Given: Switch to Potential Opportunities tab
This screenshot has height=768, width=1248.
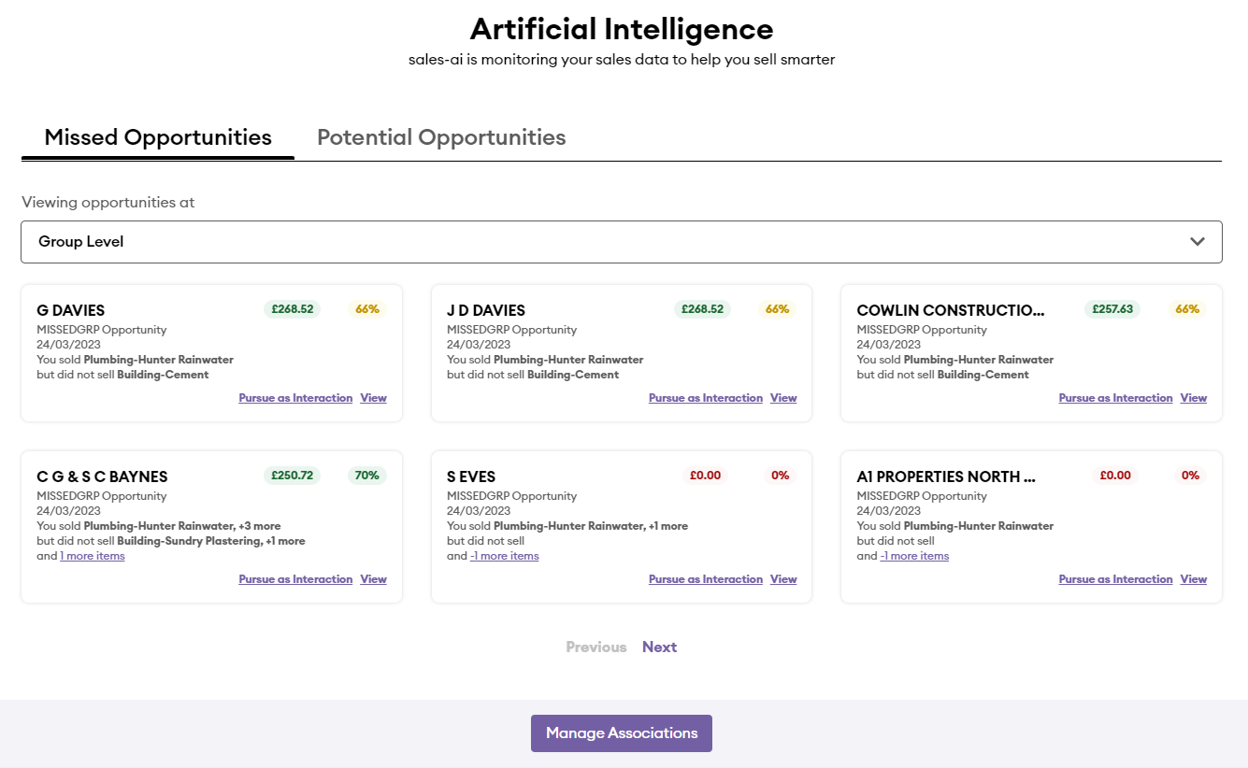Looking at the screenshot, I should tap(441, 137).
